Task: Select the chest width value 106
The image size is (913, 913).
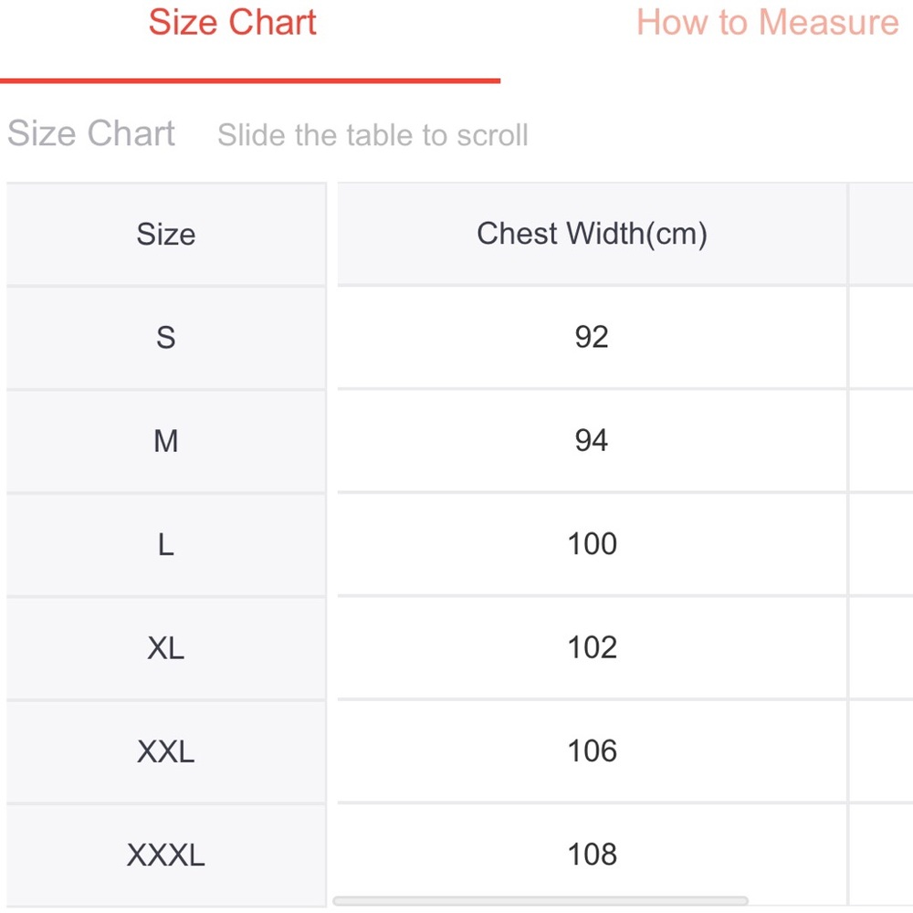Action: (x=592, y=751)
